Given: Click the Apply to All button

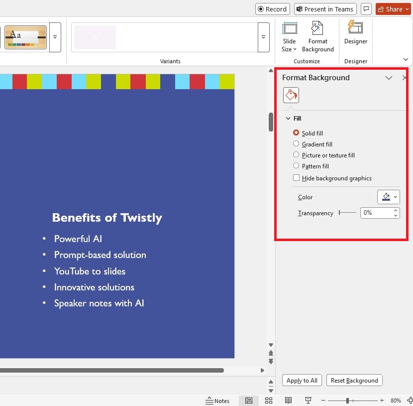Looking at the screenshot, I should pyautogui.click(x=302, y=381).
